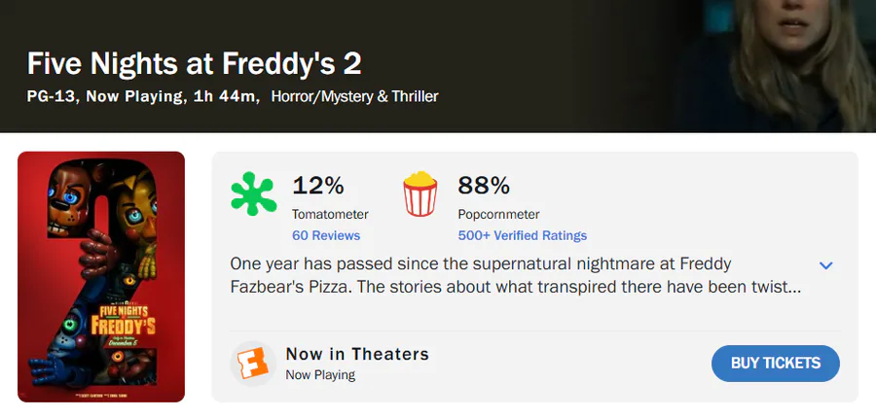Viewport: 876px width, 418px height.
Task: Click the Five Nights at Freddy's 2 poster
Action: [101, 277]
